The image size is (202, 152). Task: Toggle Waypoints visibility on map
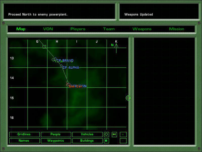tap(56, 141)
